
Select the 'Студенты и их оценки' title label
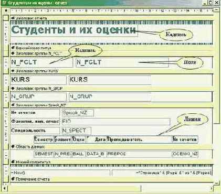(x=74, y=30)
